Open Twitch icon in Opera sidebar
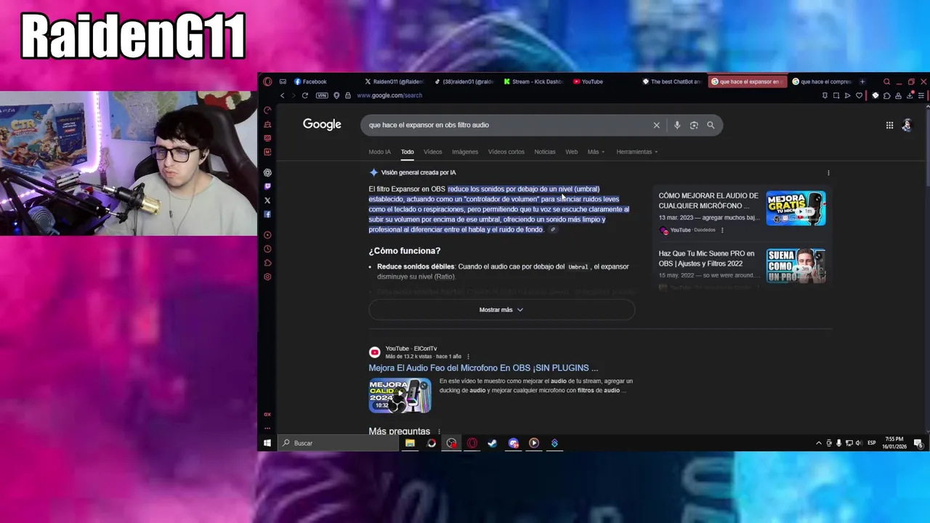 pos(267,187)
